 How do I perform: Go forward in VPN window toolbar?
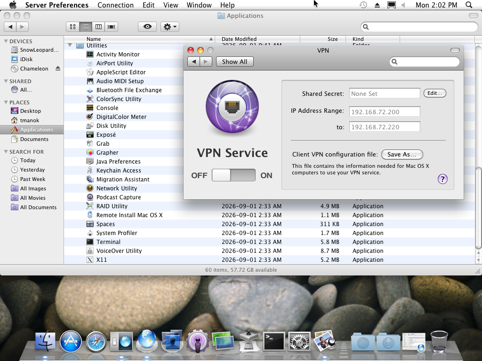pos(206,62)
